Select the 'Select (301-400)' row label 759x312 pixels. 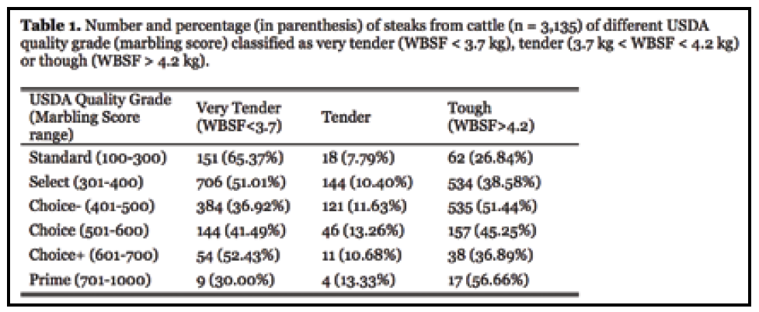(x=87, y=184)
